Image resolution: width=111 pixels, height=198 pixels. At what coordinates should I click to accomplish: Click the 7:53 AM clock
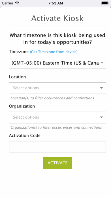(x=56, y=3)
